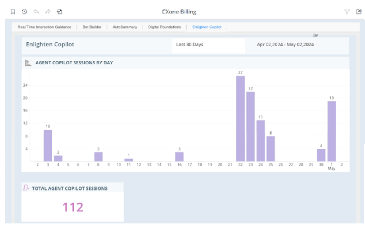Image resolution: width=365 pixels, height=227 pixels.
Task: Open Real Time Interaction Guidance tab
Action: pos(45,27)
